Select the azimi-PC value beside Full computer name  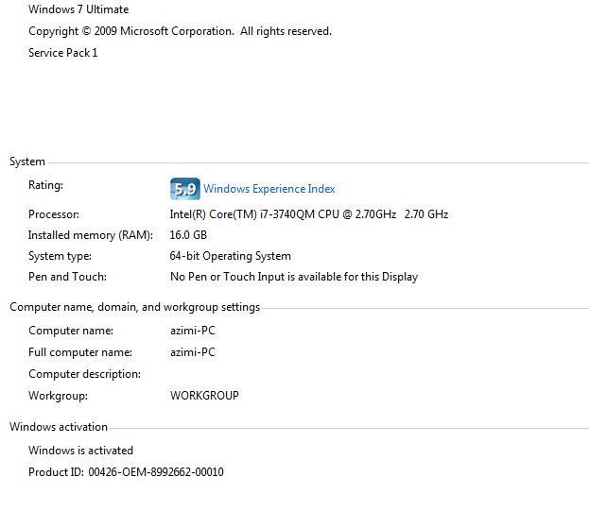tap(193, 352)
